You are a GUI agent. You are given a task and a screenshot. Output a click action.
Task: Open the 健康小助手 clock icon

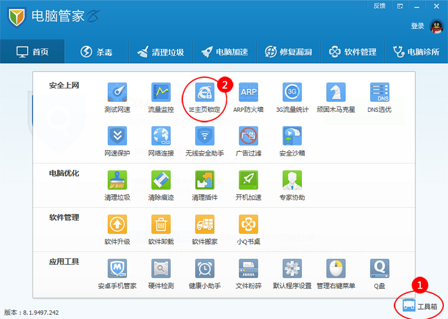205,269
